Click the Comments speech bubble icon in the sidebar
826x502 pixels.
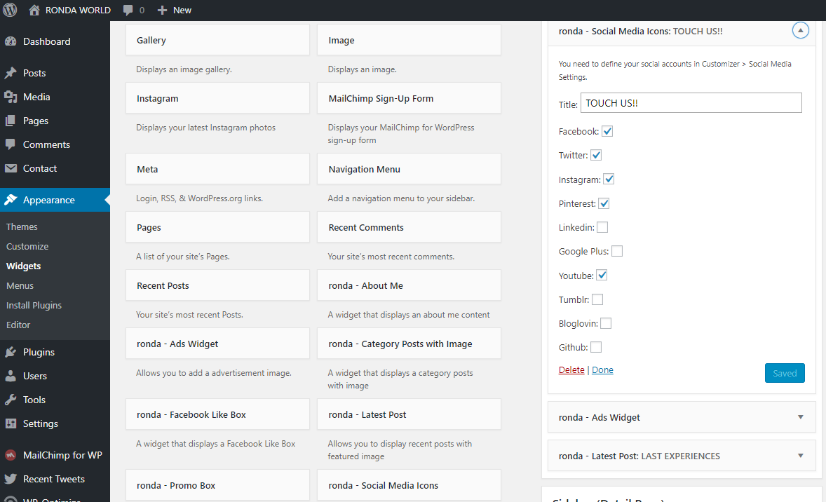[x=11, y=144]
